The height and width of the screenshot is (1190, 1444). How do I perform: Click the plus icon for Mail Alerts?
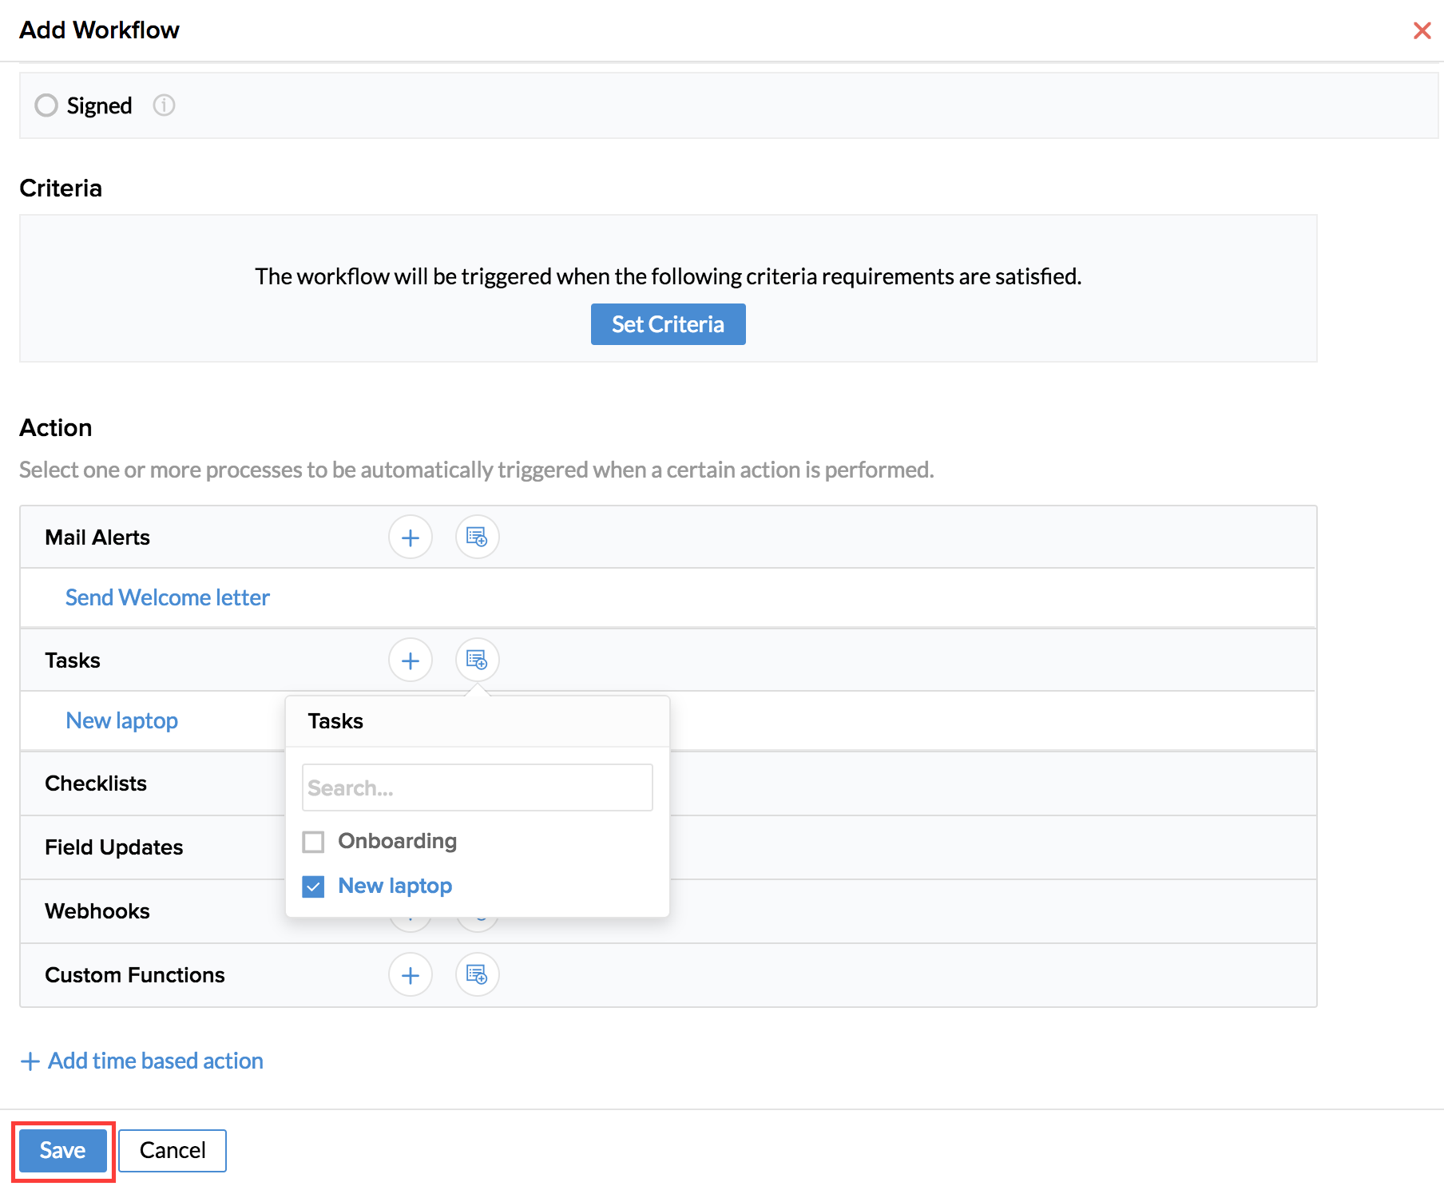(411, 537)
